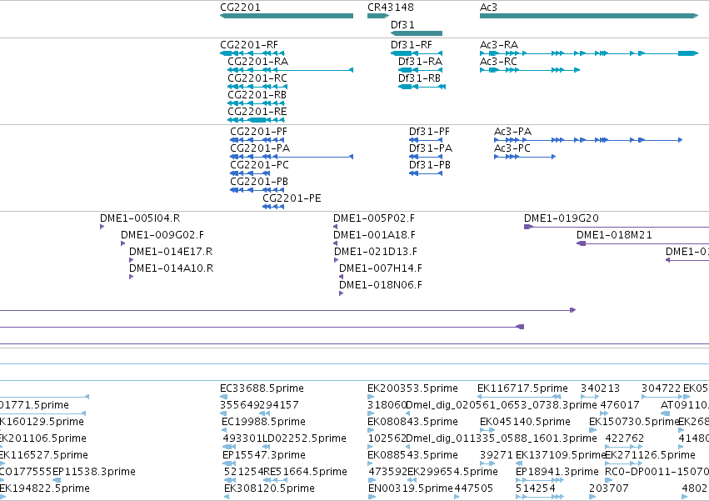Select EC19988.5prime EST
This screenshot has width=709, height=501.
click(x=224, y=430)
